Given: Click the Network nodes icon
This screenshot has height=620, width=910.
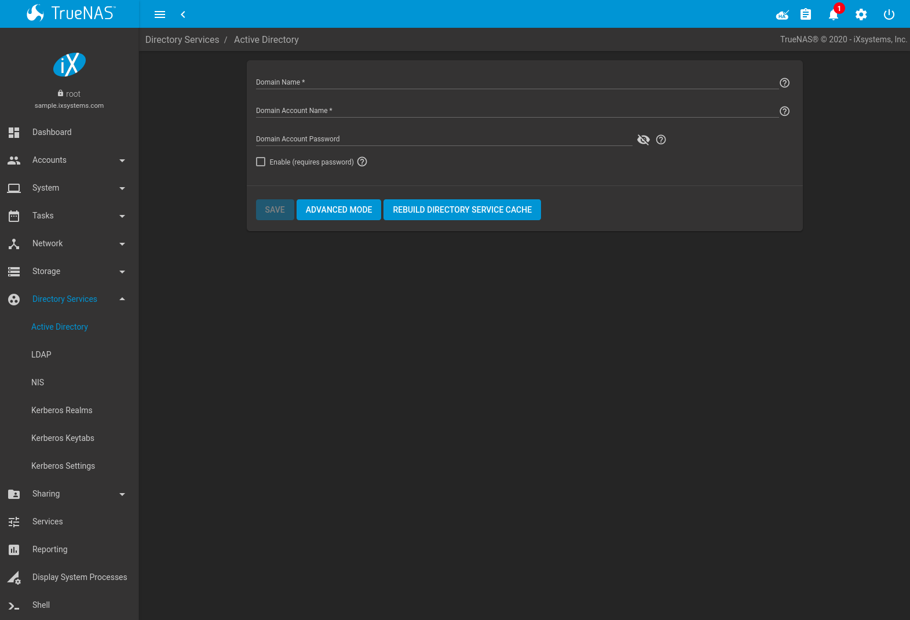Looking at the screenshot, I should tap(14, 243).
